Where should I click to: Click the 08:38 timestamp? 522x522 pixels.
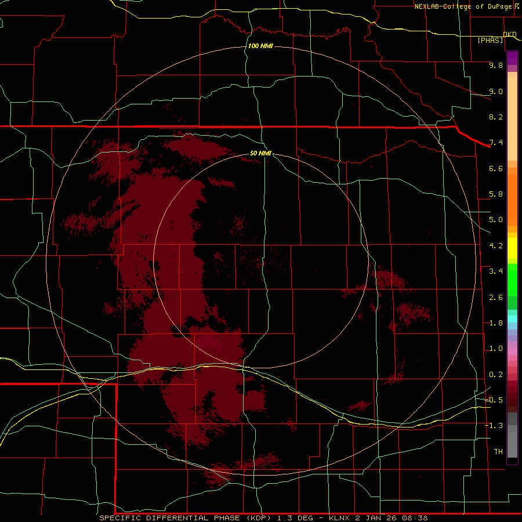(415, 518)
